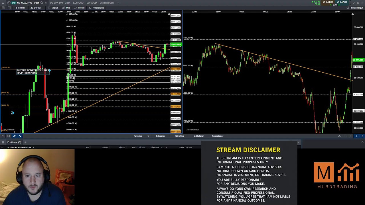Open the Forum button
Screen dimensions: 365x205
80,8
